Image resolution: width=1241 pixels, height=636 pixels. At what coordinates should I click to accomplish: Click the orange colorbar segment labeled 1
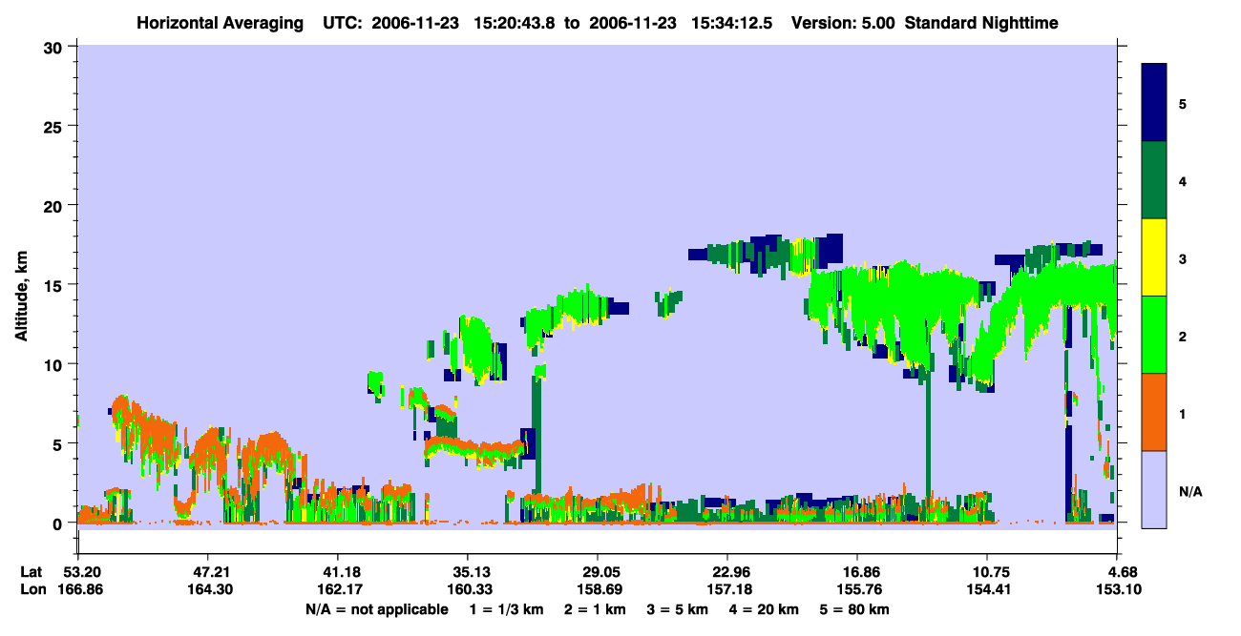click(1154, 412)
